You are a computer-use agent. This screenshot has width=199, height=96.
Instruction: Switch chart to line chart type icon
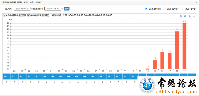(x=190, y=16)
